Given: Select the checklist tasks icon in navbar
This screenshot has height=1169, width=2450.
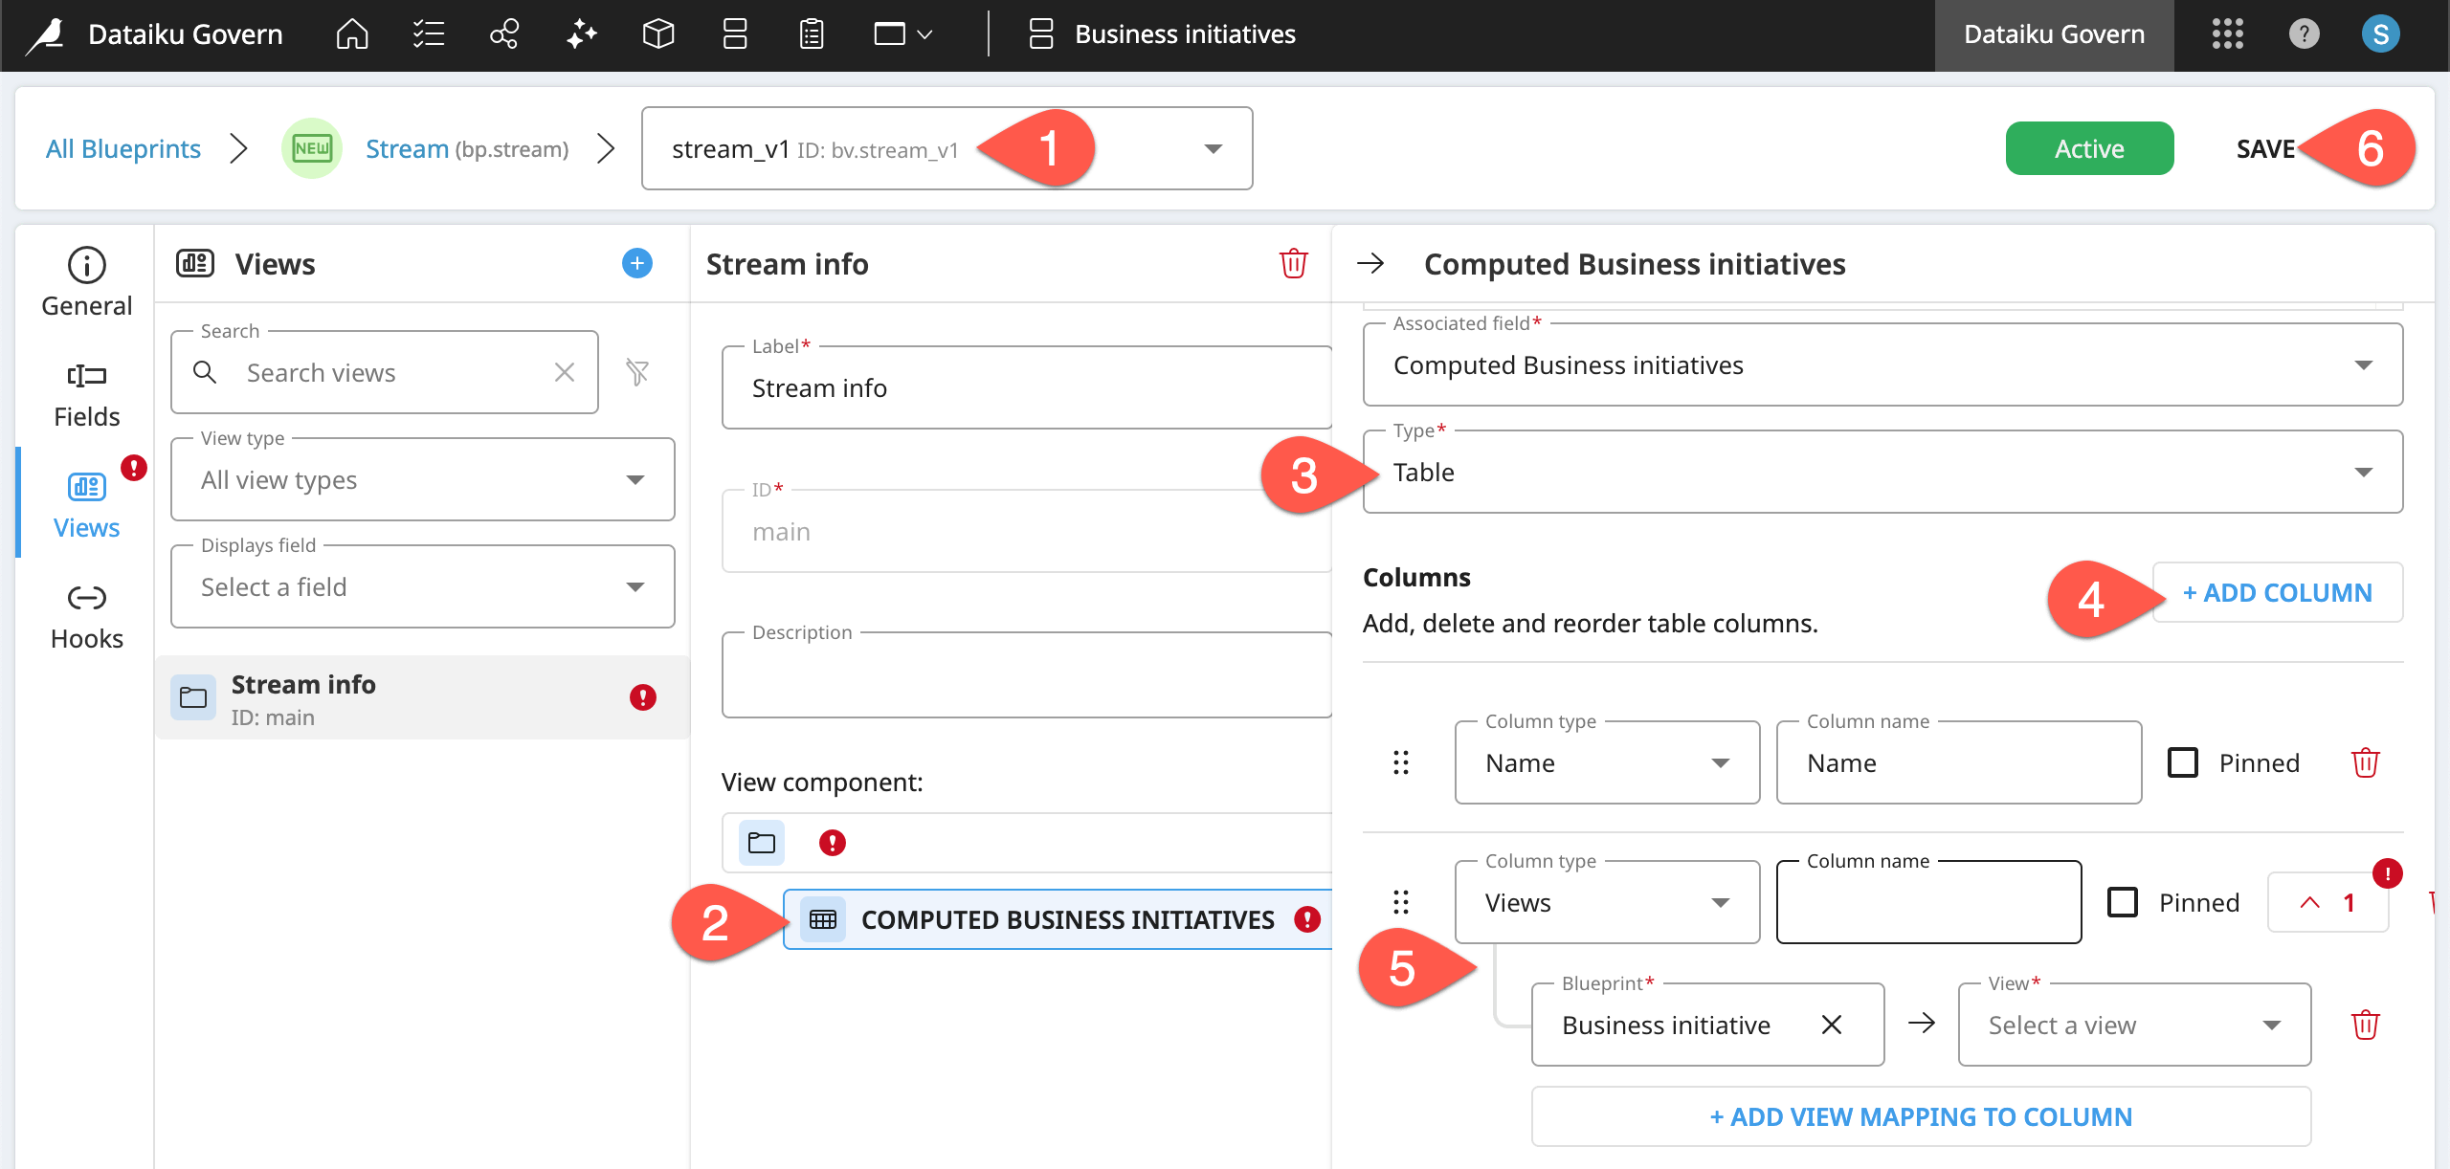Looking at the screenshot, I should point(428,34).
